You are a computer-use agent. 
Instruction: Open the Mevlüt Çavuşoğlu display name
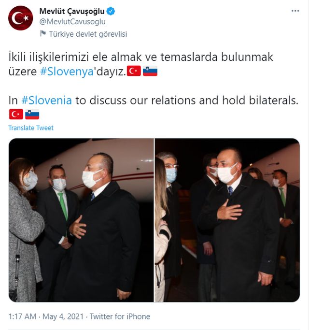click(x=72, y=11)
